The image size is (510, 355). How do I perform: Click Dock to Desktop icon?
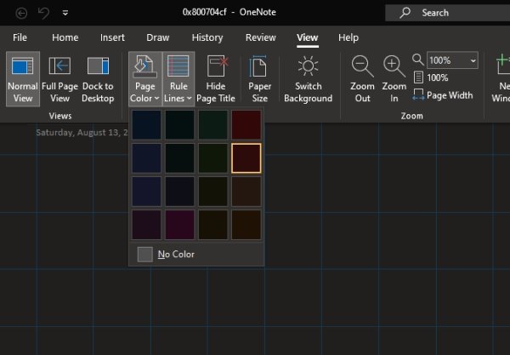click(x=98, y=67)
